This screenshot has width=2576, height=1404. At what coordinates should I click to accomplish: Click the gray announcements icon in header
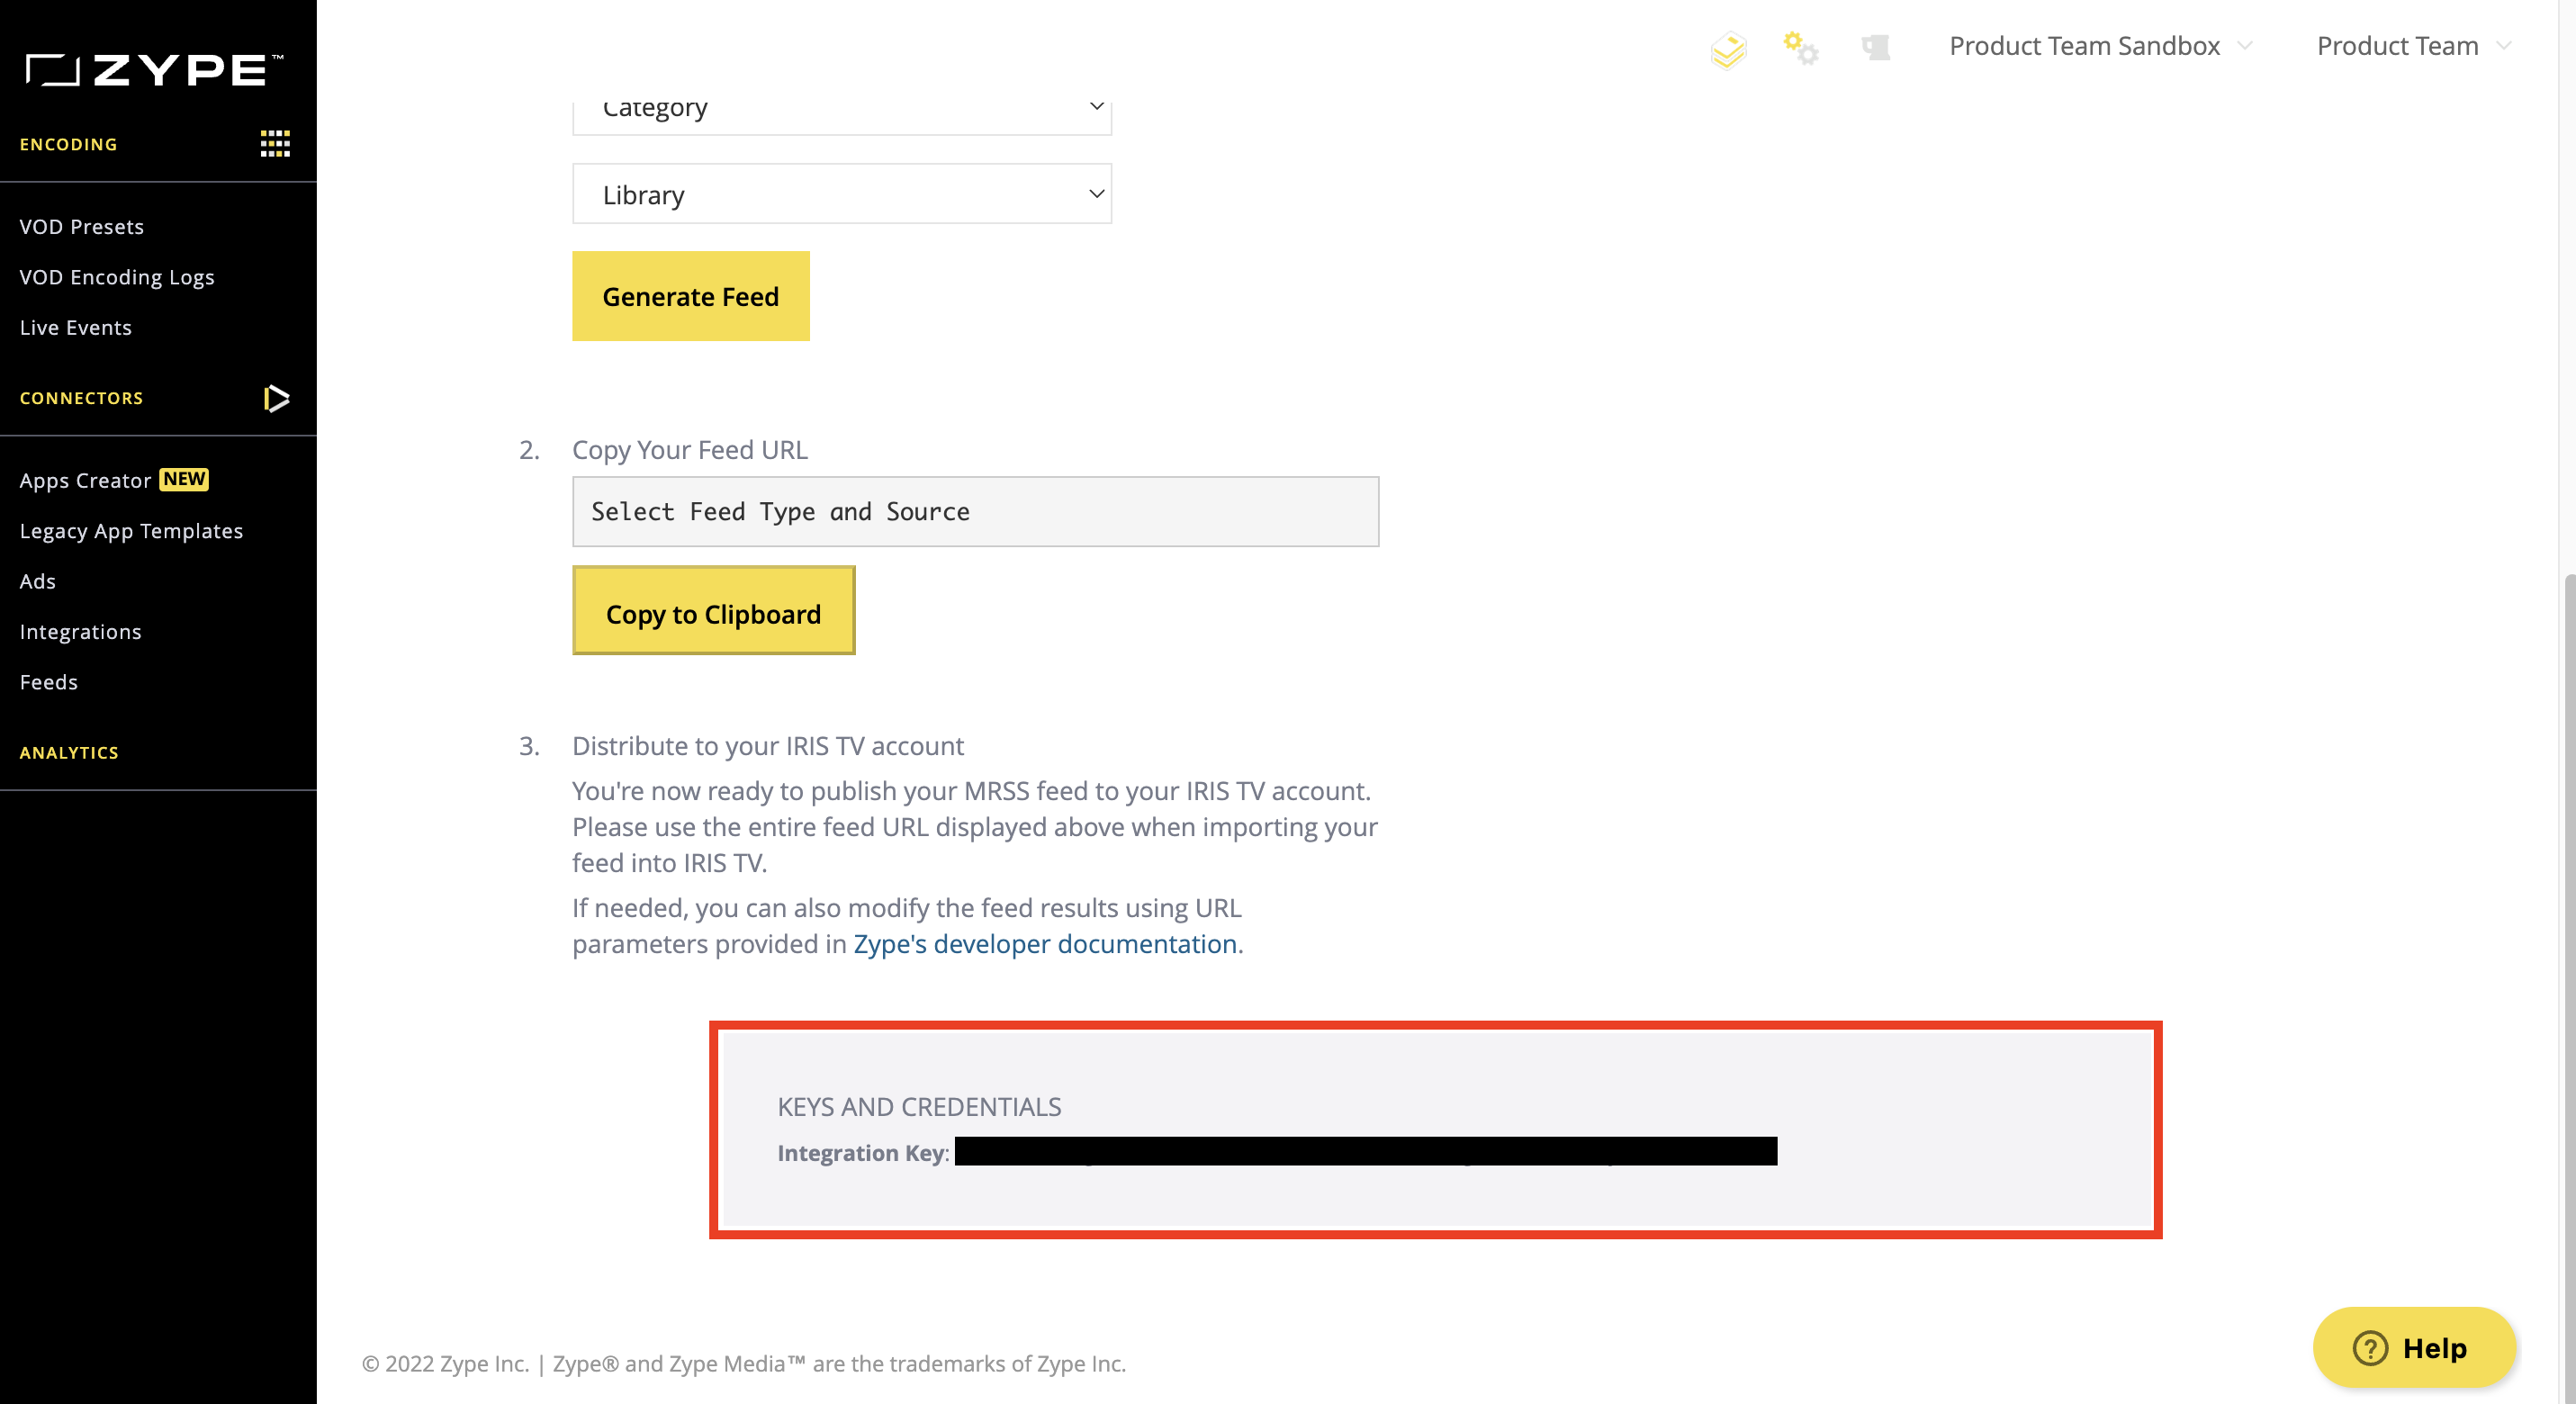(1876, 47)
